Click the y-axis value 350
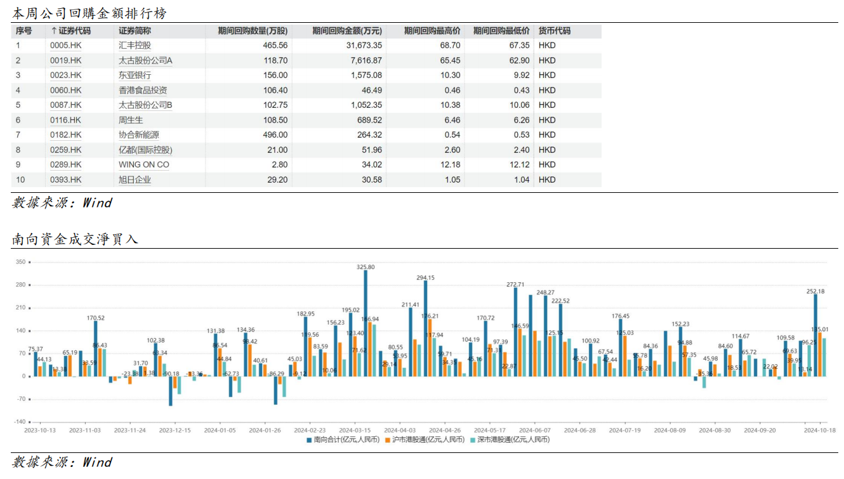 coord(20,262)
